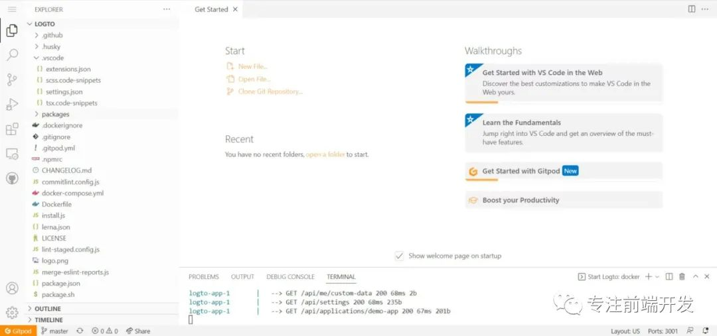
Task: Expand the packages folder
Action: tap(55, 114)
